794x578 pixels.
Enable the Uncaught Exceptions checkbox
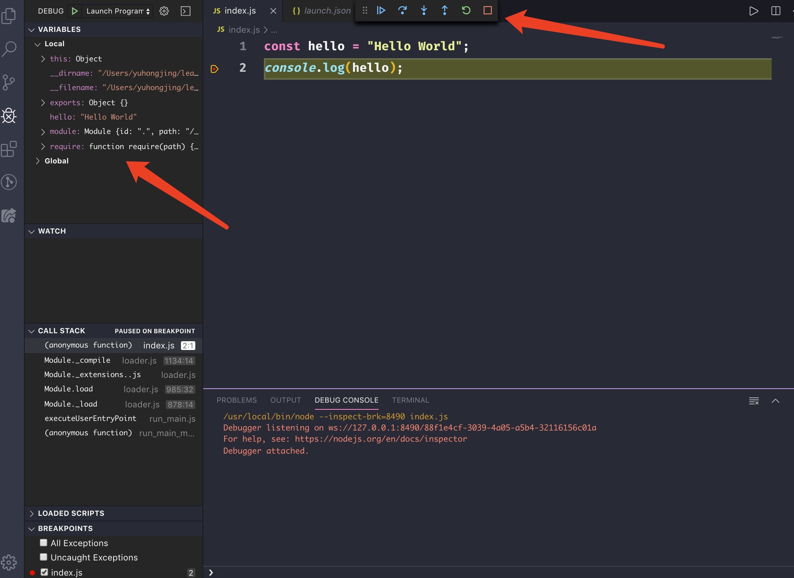[x=44, y=557]
